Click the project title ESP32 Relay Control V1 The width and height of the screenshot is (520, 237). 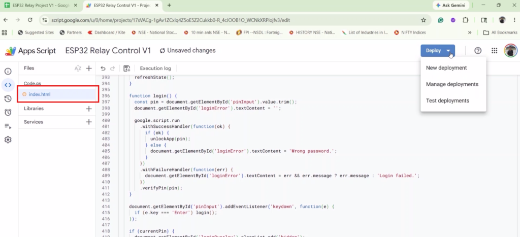108,51
